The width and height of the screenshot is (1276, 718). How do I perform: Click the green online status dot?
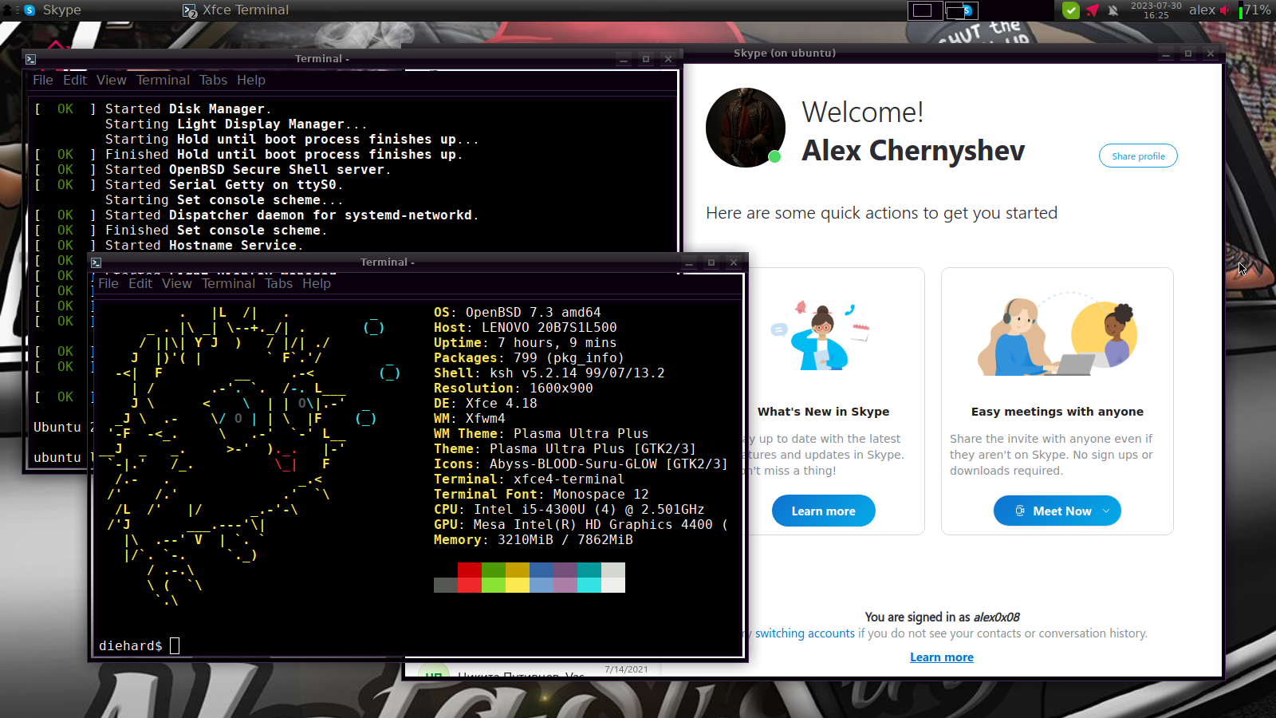(x=774, y=156)
